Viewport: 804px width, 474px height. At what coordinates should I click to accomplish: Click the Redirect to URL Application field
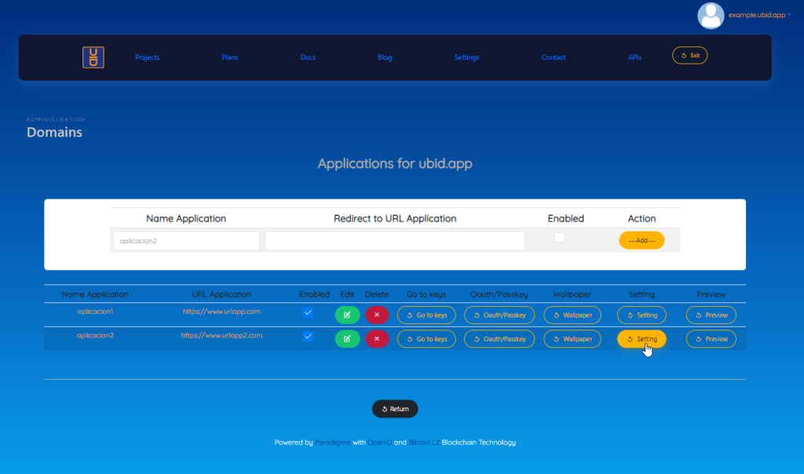[394, 241]
